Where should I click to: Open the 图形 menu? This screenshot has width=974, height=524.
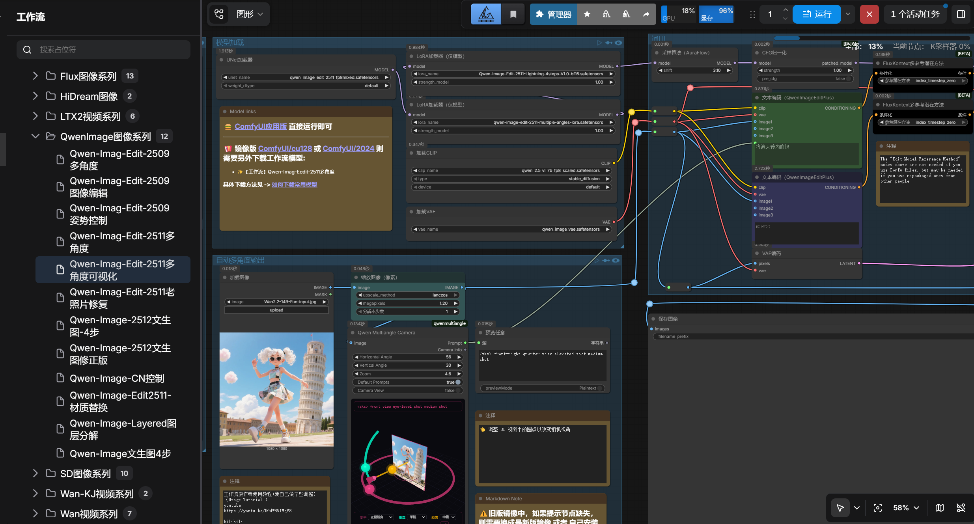(249, 14)
